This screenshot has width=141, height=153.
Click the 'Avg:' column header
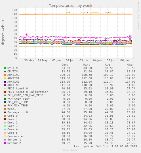click(108, 65)
